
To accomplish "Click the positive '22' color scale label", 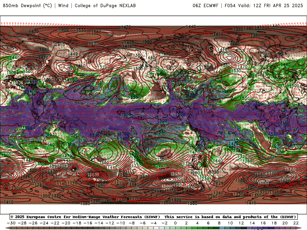I will (x=296, y=223).
